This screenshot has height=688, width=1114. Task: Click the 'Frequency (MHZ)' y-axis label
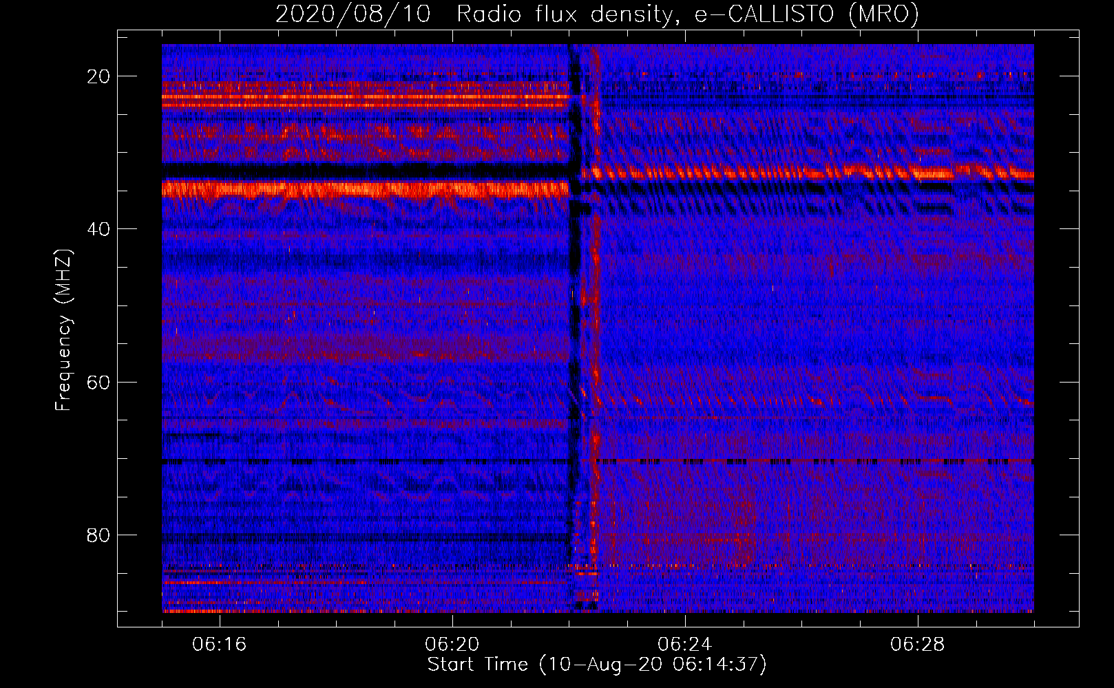(63, 330)
